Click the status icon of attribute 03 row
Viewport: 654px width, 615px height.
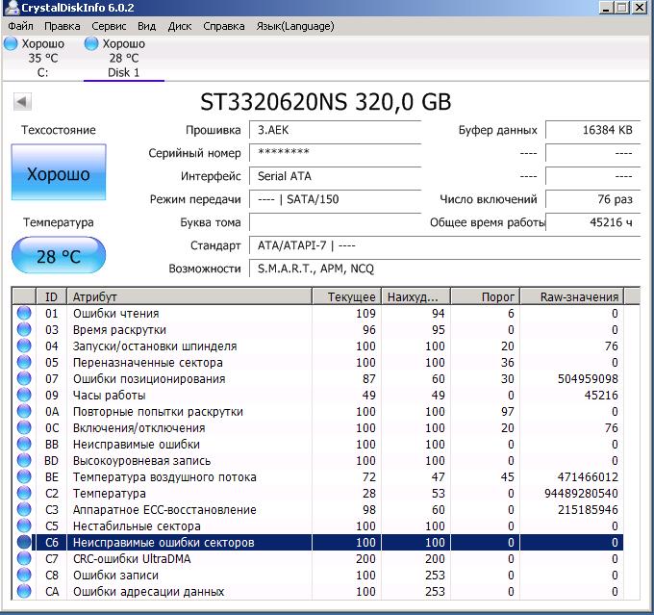pos(24,329)
